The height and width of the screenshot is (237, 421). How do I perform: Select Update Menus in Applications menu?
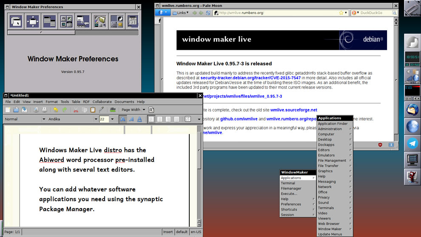(x=335, y=234)
